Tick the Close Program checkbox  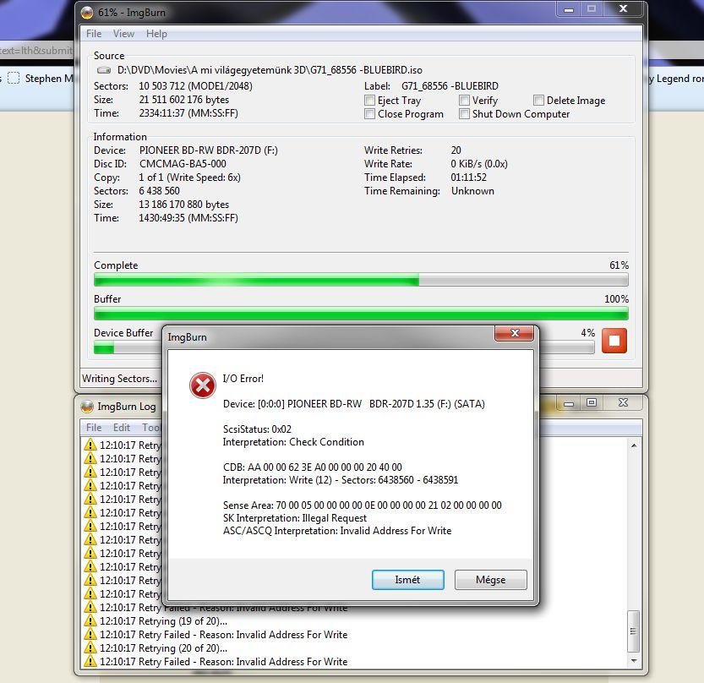369,113
